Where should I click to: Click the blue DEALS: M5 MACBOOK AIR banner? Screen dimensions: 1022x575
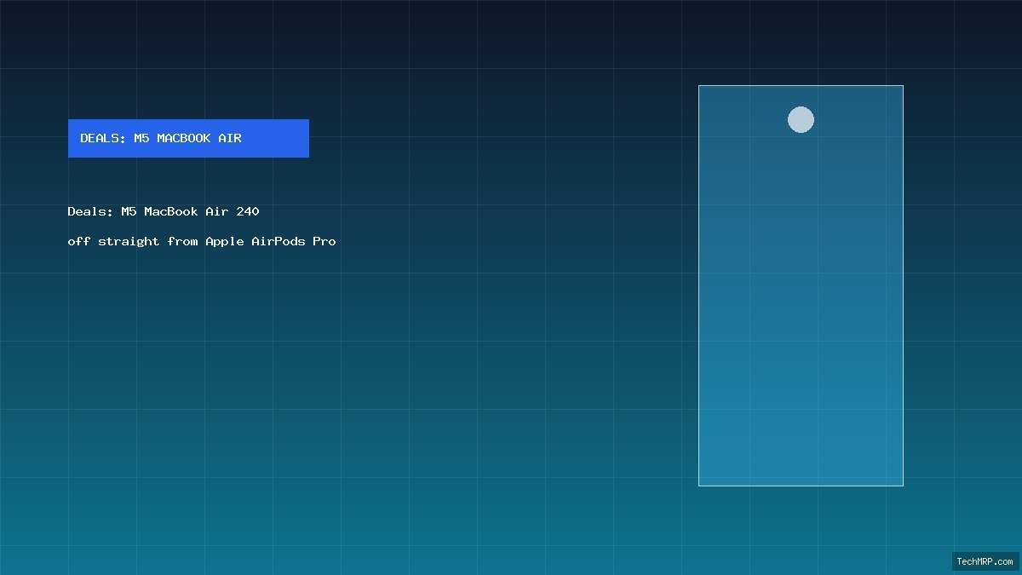coord(188,138)
